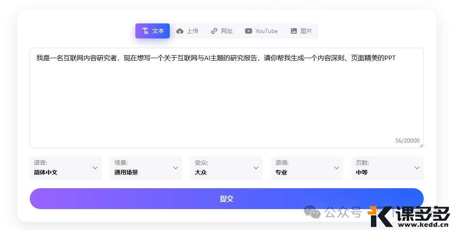Click the cloud upload icon

coord(180,31)
